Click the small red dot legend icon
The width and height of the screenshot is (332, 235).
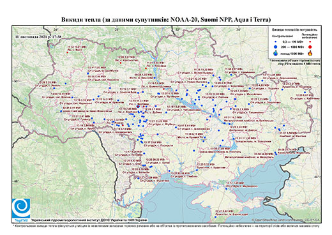click(310, 42)
